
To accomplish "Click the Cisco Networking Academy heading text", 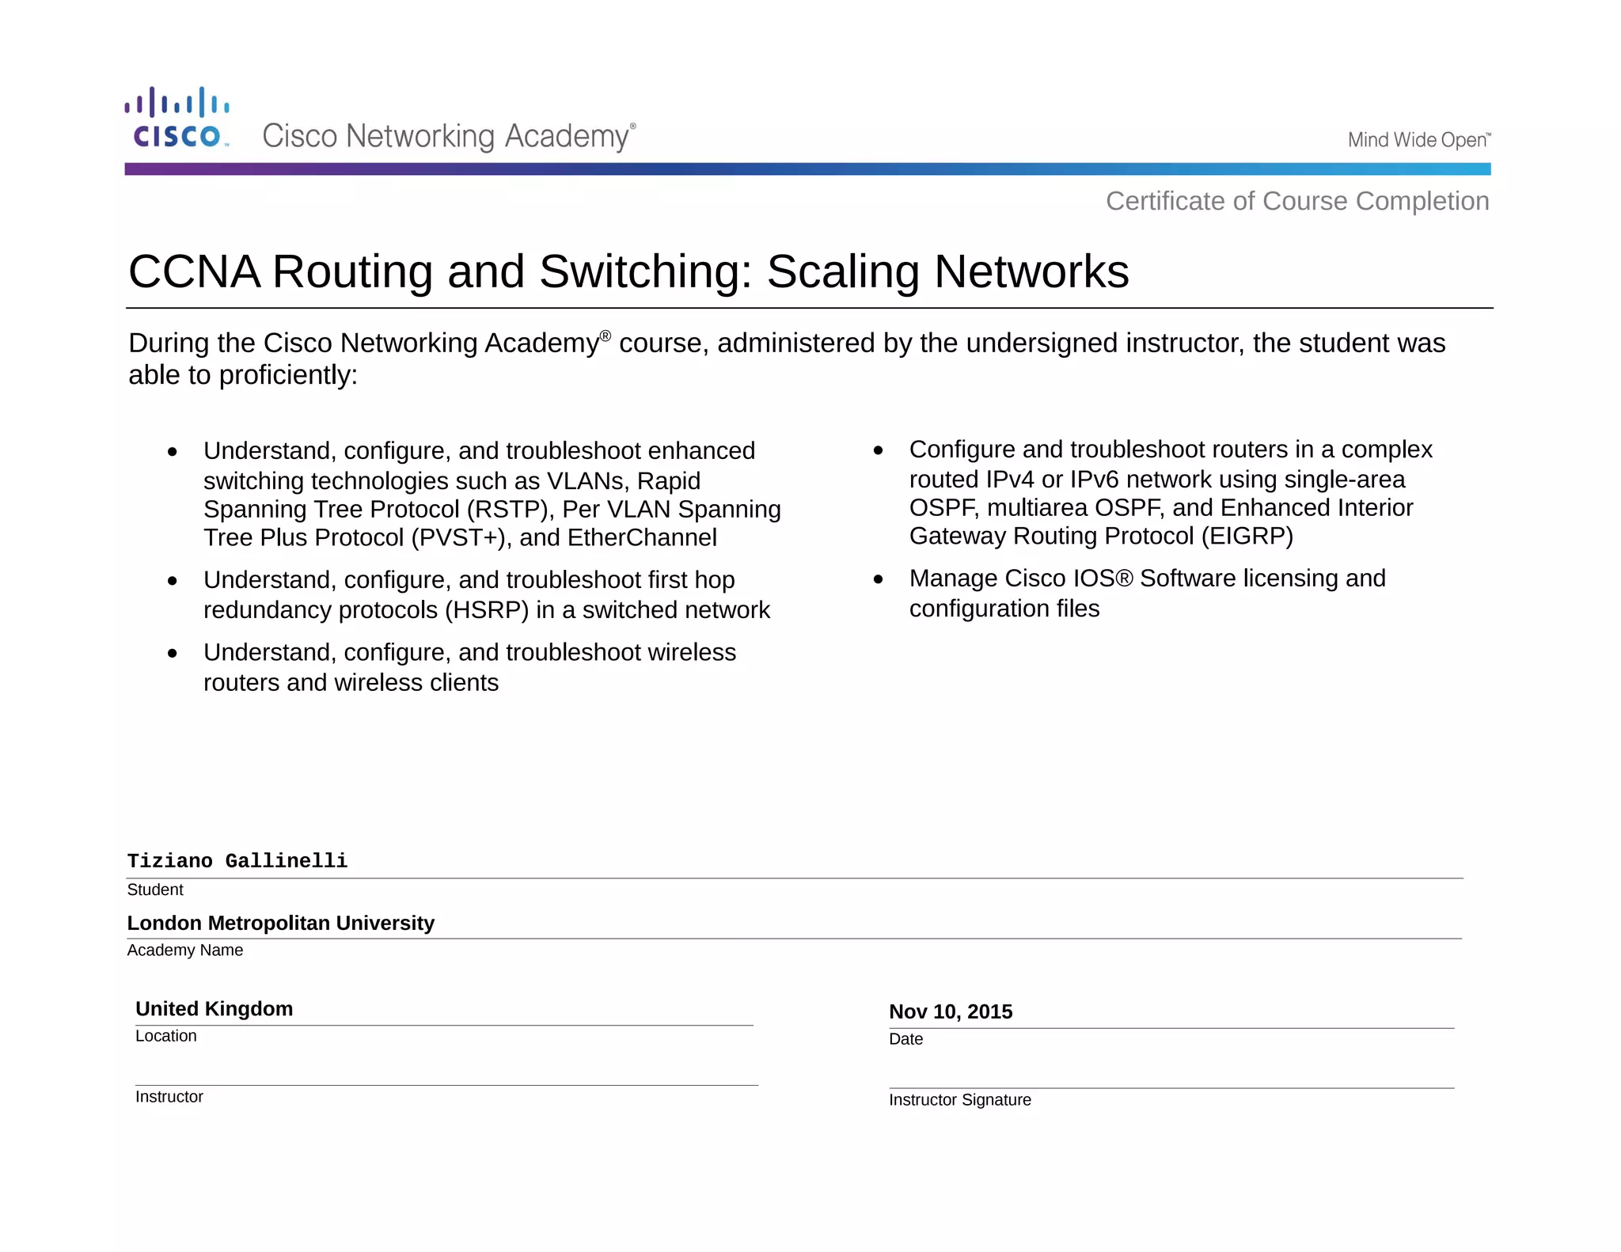I will coord(447,136).
